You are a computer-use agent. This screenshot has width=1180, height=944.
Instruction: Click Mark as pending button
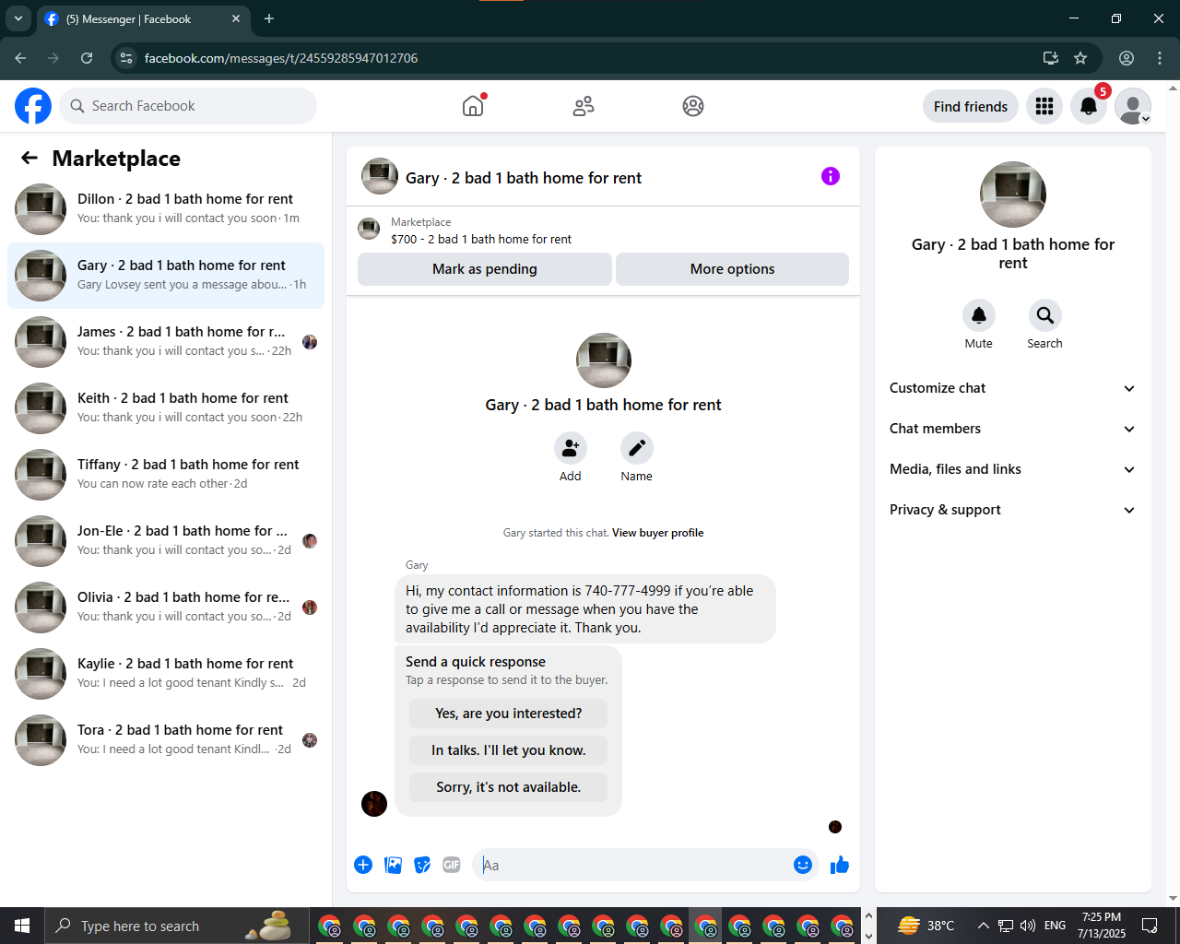click(x=485, y=269)
